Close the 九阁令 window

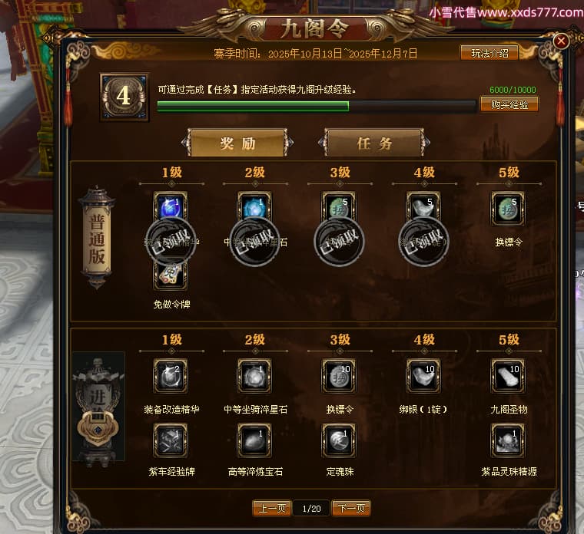pyautogui.click(x=561, y=41)
